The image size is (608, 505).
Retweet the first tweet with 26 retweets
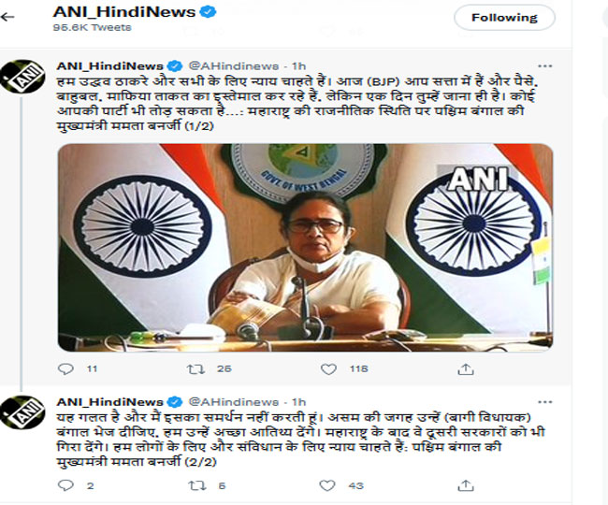click(195, 368)
